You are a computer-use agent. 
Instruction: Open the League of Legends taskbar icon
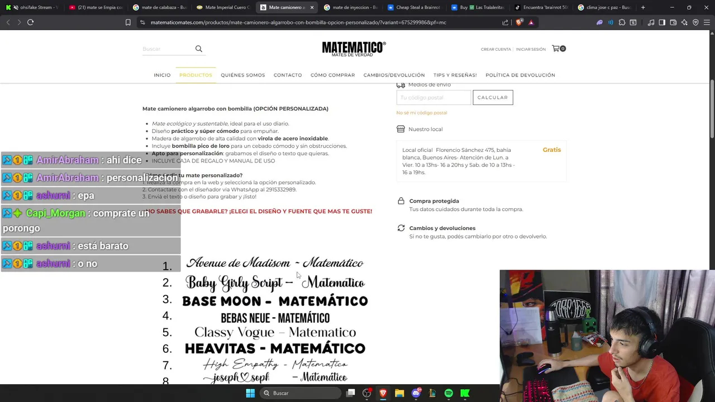(432, 393)
